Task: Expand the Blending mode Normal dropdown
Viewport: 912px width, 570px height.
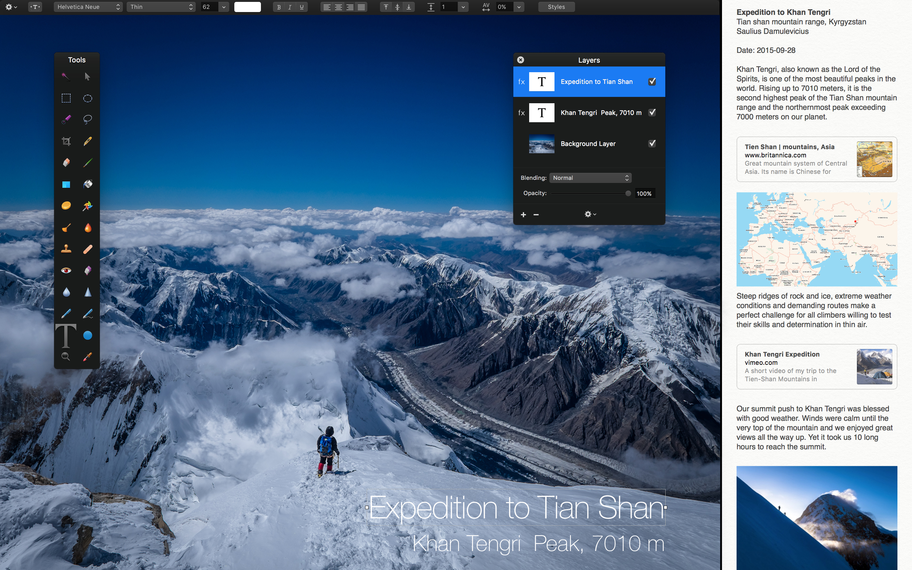Action: click(590, 178)
